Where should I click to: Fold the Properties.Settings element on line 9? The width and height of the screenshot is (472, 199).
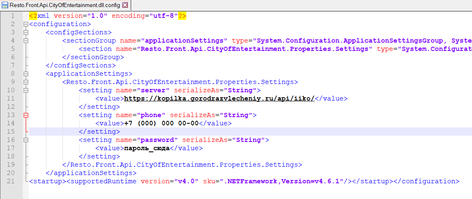(26, 82)
